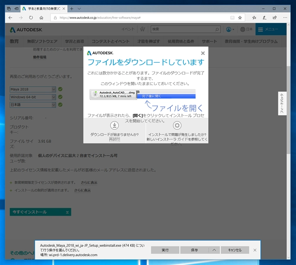Expand save options caret next to 保存
Screen dimensions: 296x265
pos(214,250)
